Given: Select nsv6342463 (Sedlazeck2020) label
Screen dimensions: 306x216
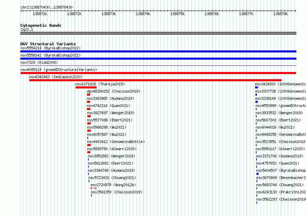Looking at the screenshot, I should (56, 77).
